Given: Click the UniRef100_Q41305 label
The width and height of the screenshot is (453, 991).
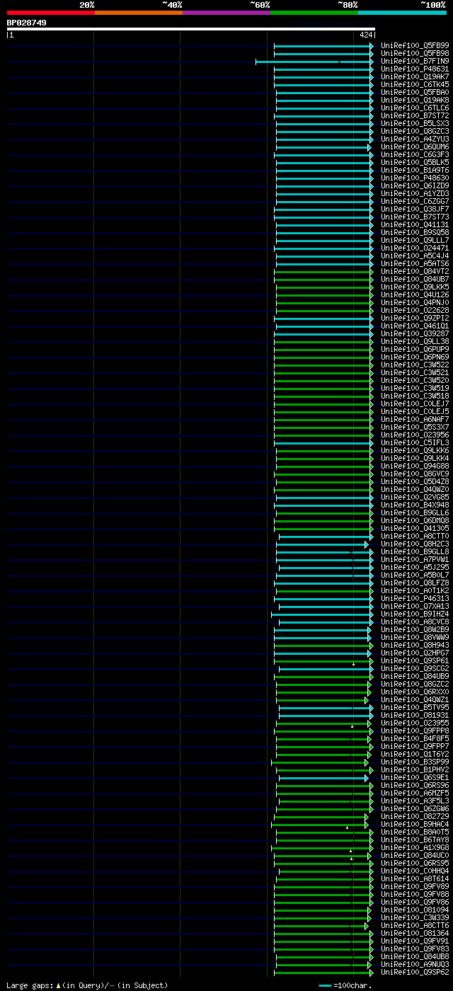Looking at the screenshot, I should (415, 528).
